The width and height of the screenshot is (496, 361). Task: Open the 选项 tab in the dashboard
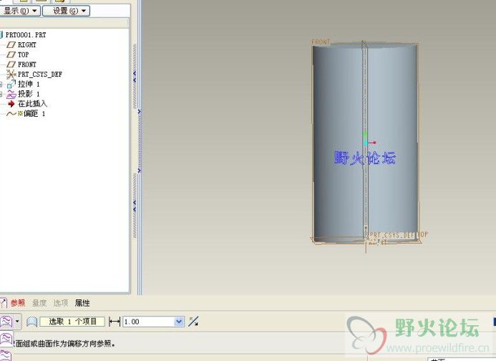[60, 303]
